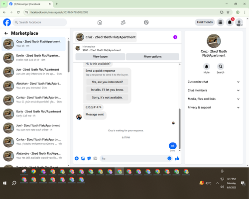
Task: Open Windows taskbar search icon
Action: coord(14,183)
